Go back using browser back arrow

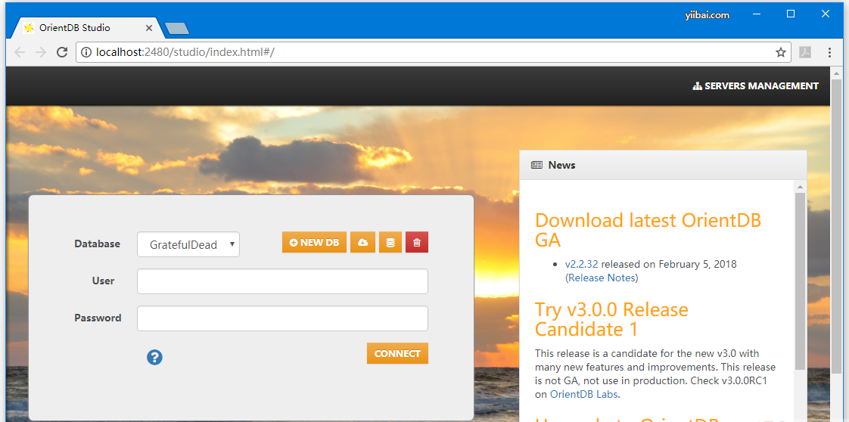pyautogui.click(x=20, y=52)
